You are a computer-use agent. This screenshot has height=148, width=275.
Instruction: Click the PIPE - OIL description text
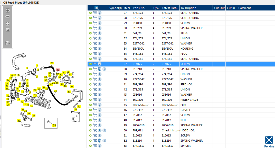pyautogui.click(x=187, y=84)
